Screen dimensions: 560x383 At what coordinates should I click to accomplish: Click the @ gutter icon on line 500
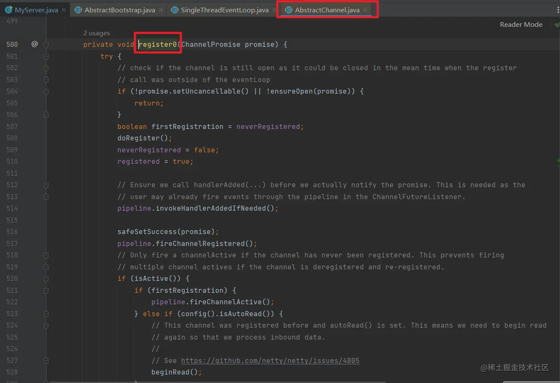click(35, 44)
